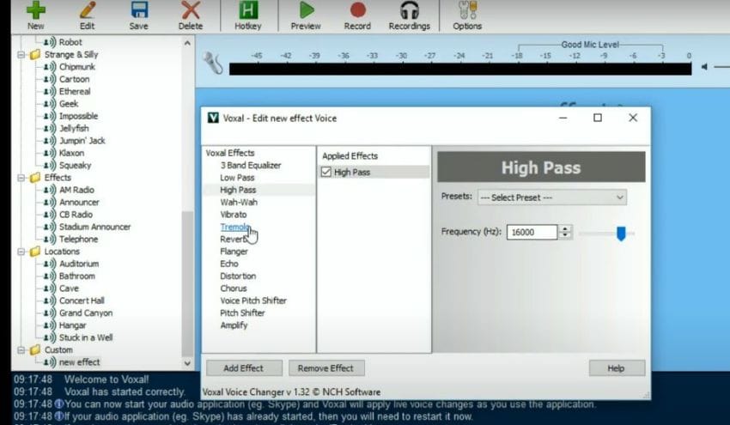Click the Frequency (Hz) input field
Image resolution: width=730 pixels, height=425 pixels.
(532, 232)
